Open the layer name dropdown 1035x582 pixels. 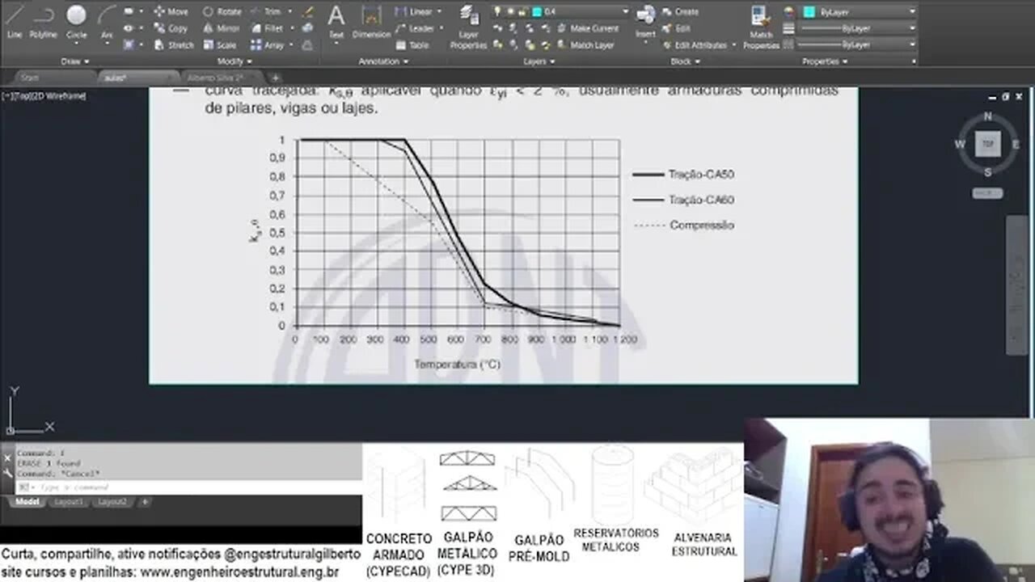[624, 11]
